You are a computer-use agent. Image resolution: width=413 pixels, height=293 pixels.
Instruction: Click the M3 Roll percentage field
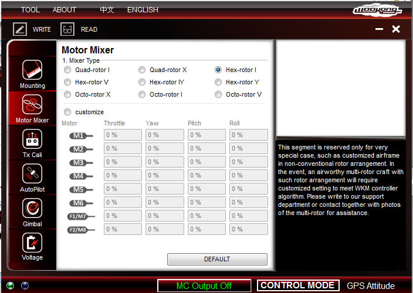point(249,162)
